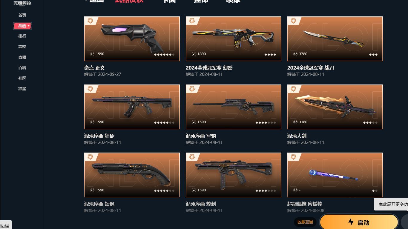Click the 点此展开更多功能 tooltip expander
The height and width of the screenshot is (229, 408).
point(391,204)
